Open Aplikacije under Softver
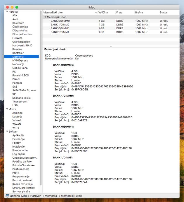Image resolution: width=184 pixels, height=202 pixels. pos(18,135)
